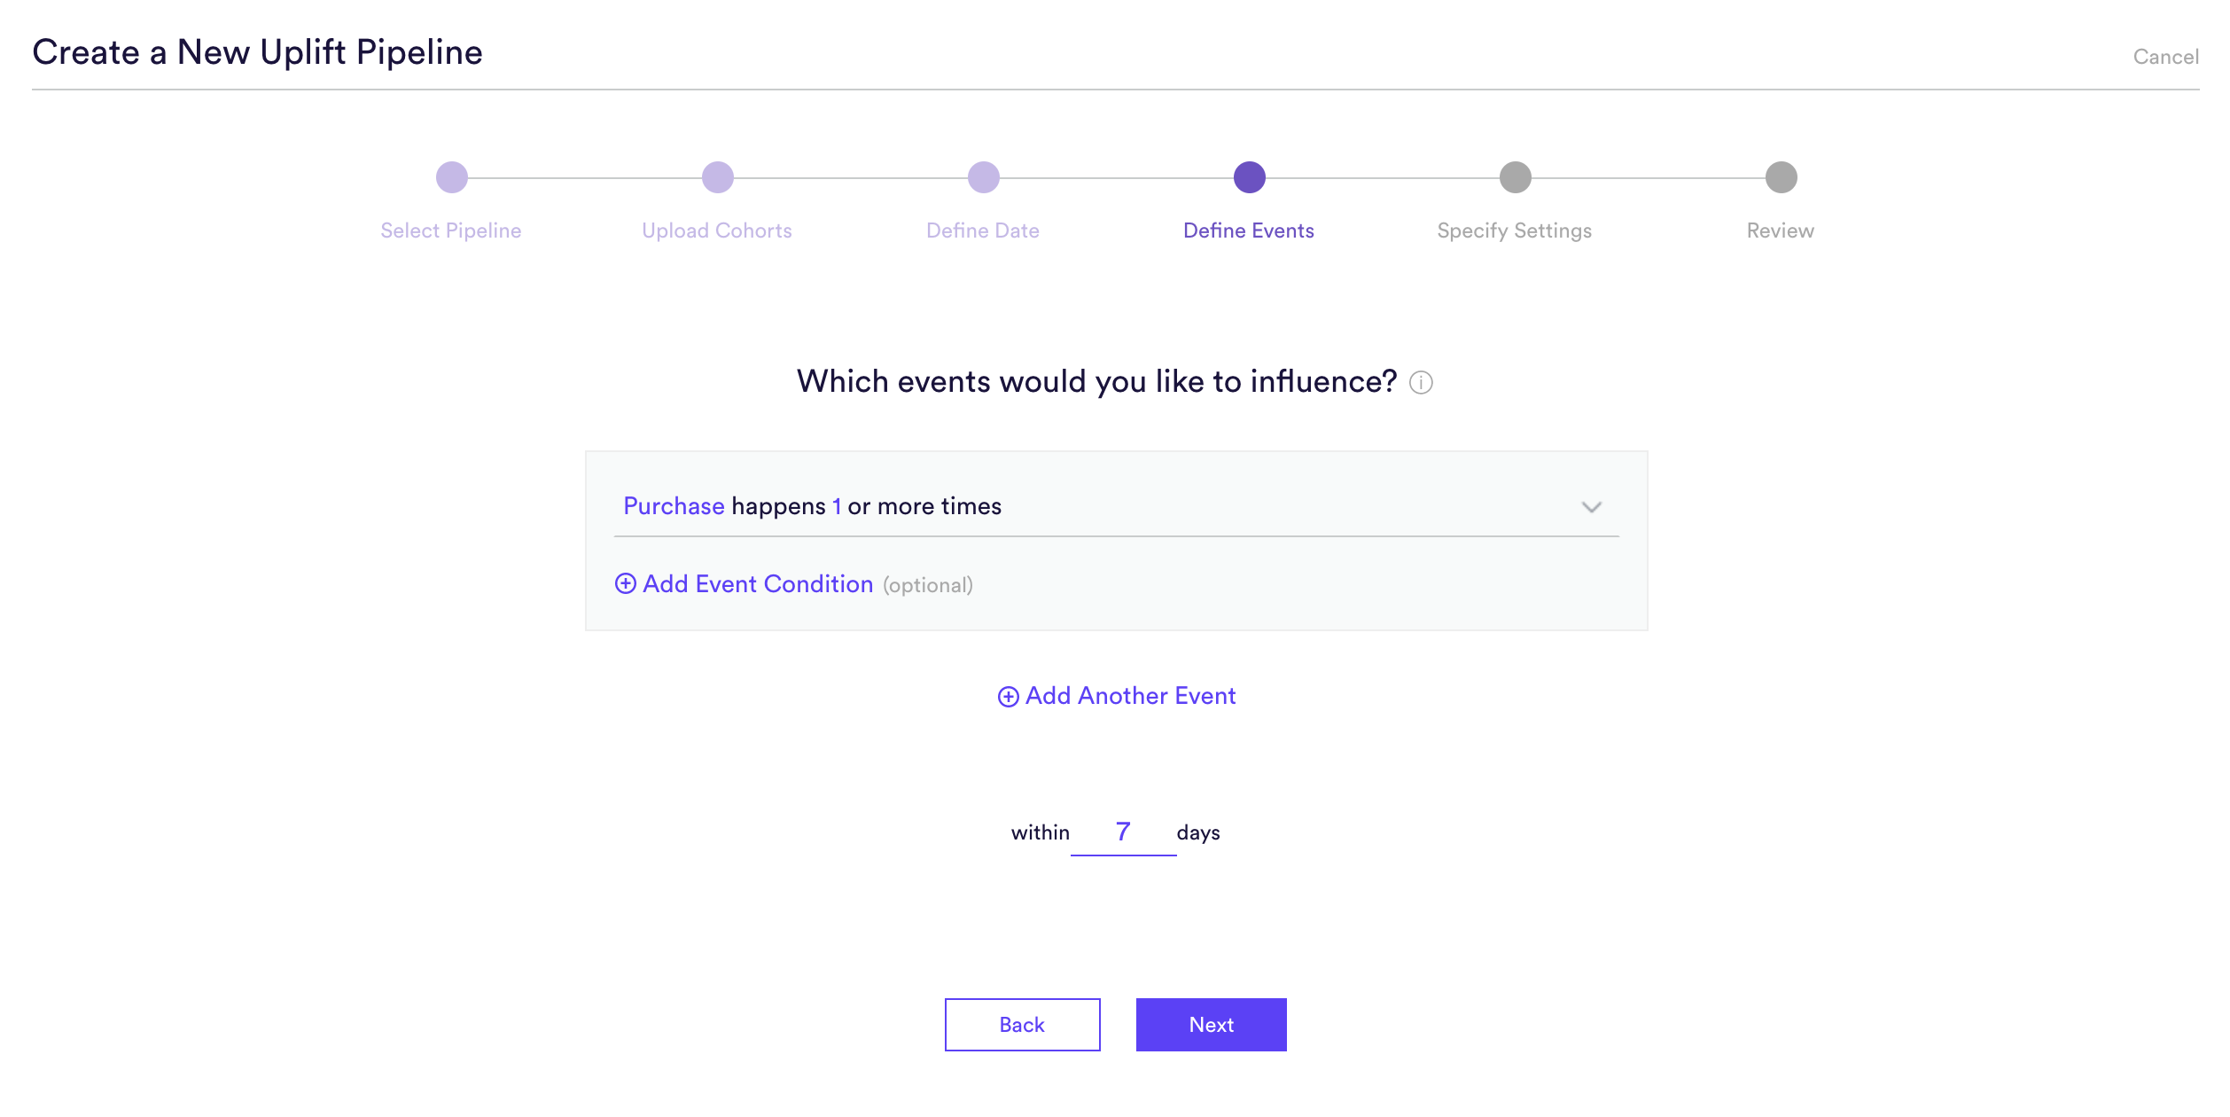Click the Specify Settings step circle

click(x=1516, y=177)
